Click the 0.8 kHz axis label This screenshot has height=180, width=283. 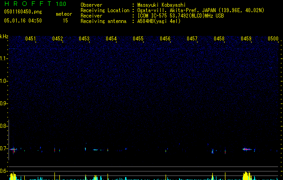click(x=4, y=126)
